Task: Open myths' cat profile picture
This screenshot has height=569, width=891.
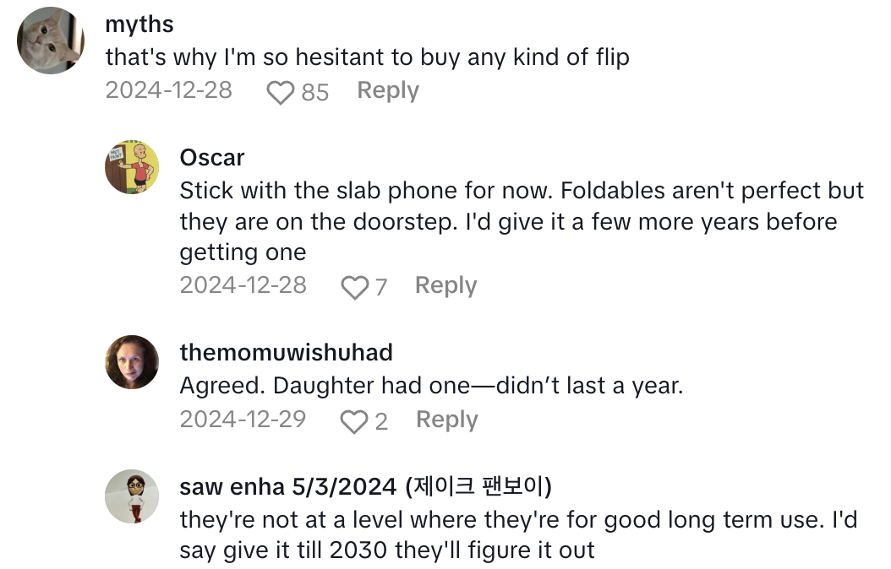Action: point(52,41)
